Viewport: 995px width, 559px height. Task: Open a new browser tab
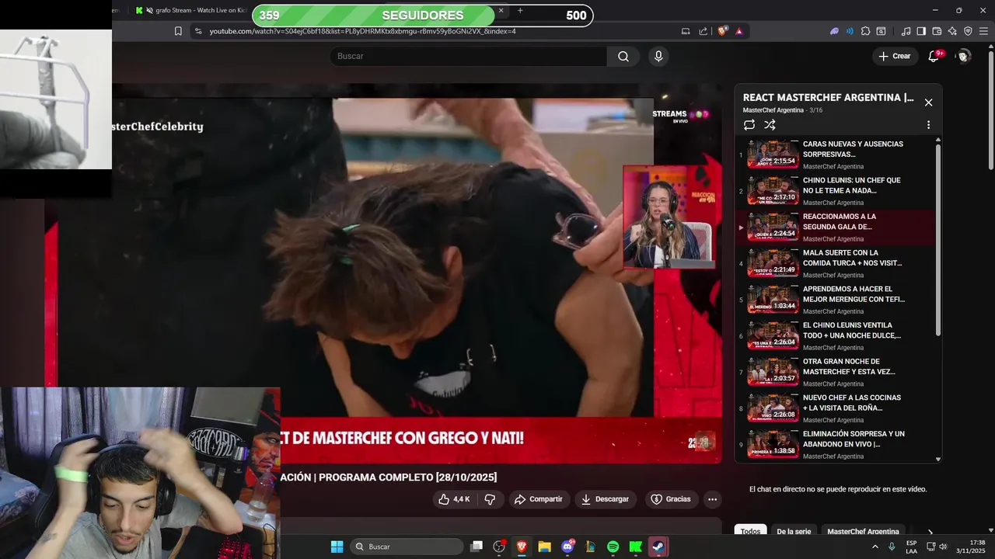point(520,10)
